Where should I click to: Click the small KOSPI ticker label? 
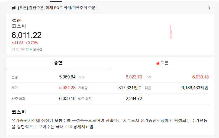pyautogui.click(x=17, y=20)
